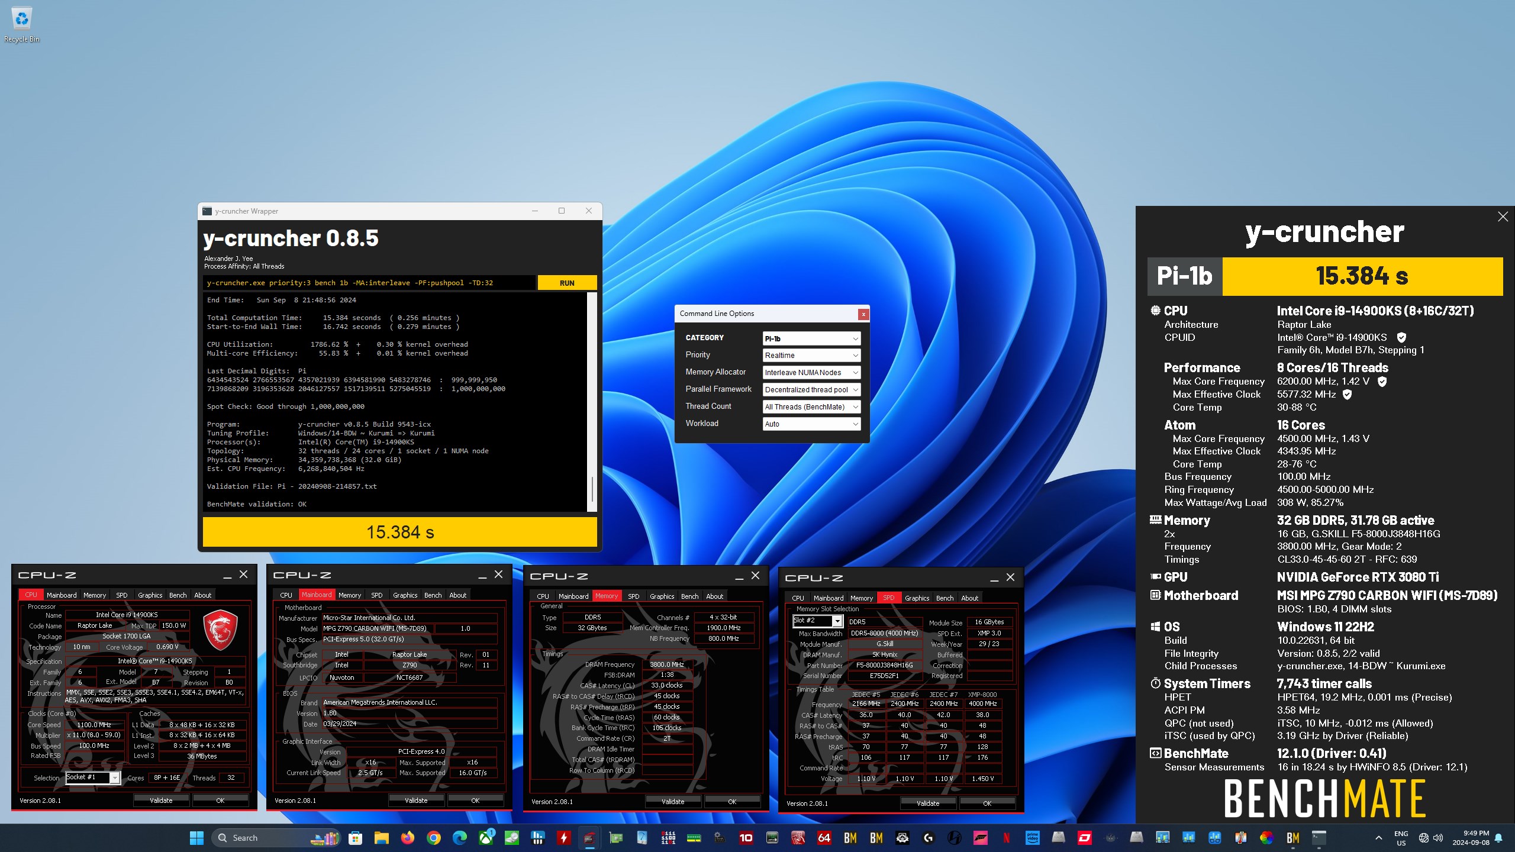Open the red '10' taskbar icon

(746, 838)
